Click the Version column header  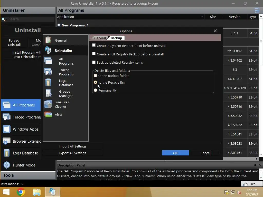(x=235, y=17)
